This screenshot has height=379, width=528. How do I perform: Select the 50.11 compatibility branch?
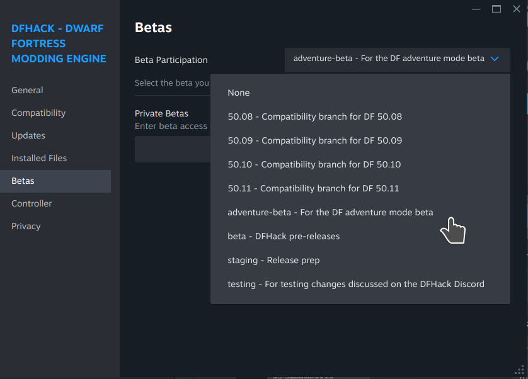coord(315,188)
